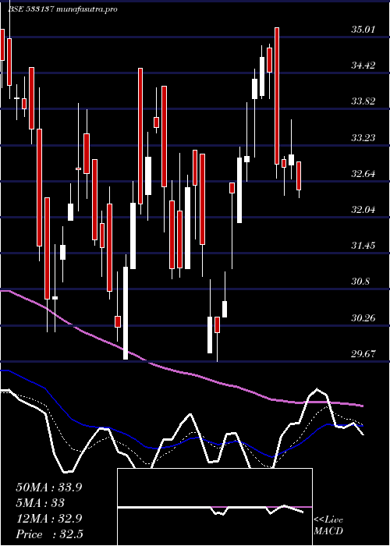Click the 33.23 price axis label
This screenshot has height=546, width=390.
click(363, 137)
